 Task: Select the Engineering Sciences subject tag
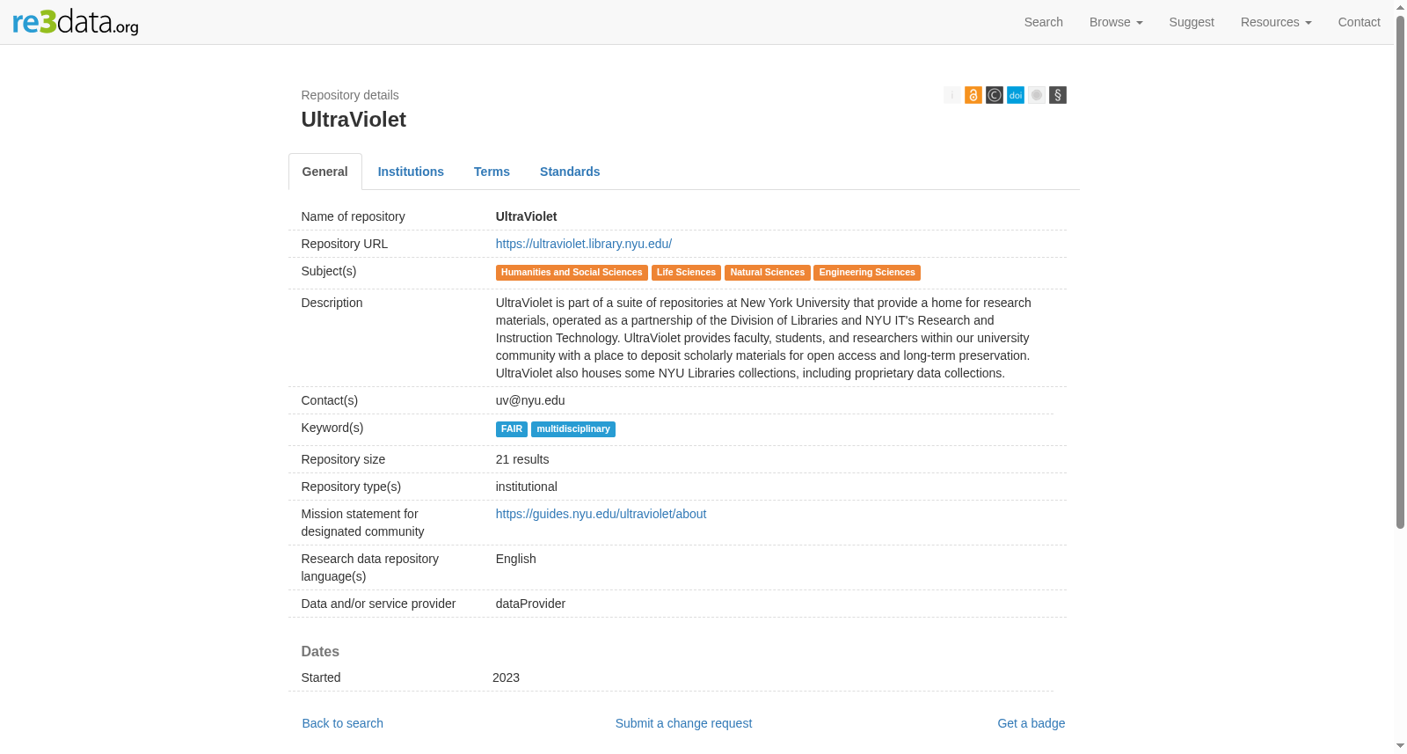click(x=867, y=273)
